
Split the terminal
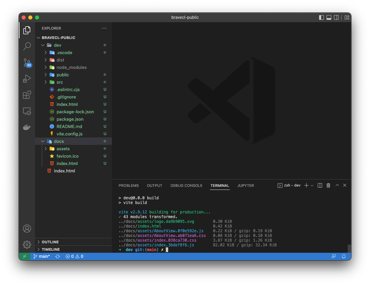(x=320, y=186)
